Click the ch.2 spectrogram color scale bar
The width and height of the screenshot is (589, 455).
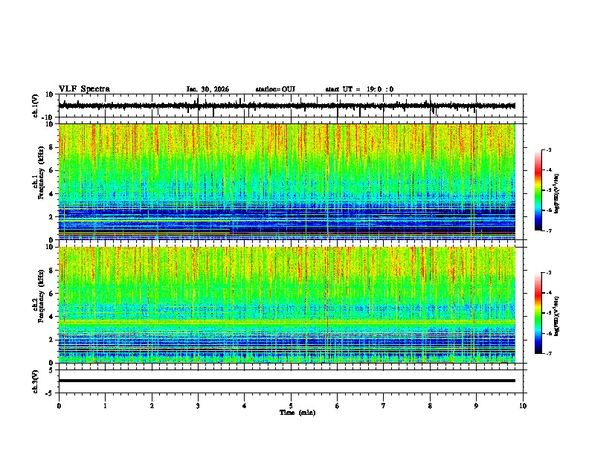538,313
